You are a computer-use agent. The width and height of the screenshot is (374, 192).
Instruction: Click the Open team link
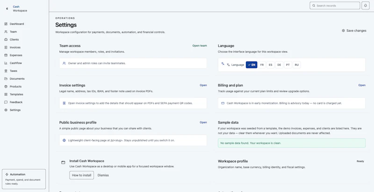click(200, 46)
